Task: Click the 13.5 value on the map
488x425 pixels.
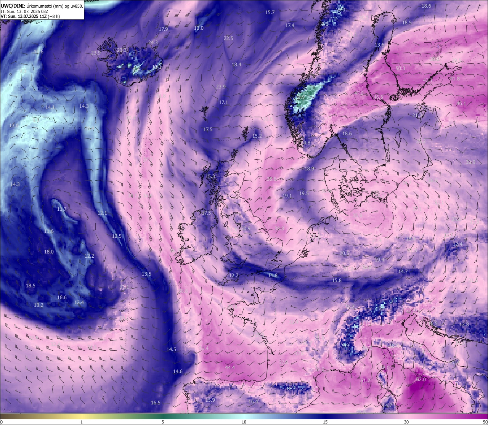Action: pos(146,274)
